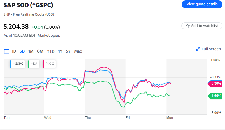Click the Full screen expand arrows icon
The height and width of the screenshot is (130, 225).
click(x=198, y=49)
